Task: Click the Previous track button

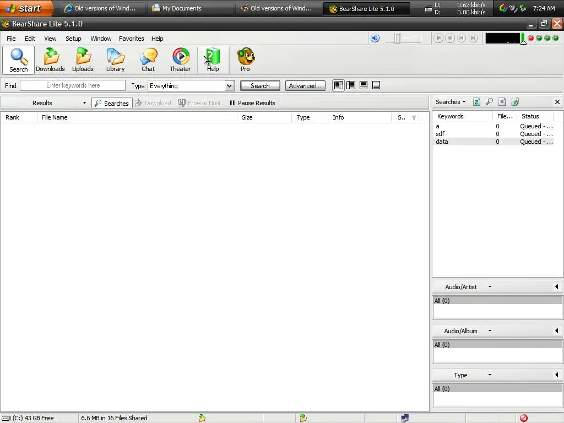Action: pyautogui.click(x=462, y=38)
